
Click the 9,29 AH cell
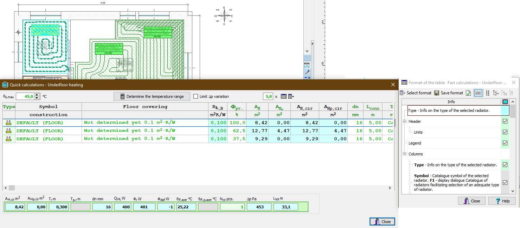coord(257,139)
